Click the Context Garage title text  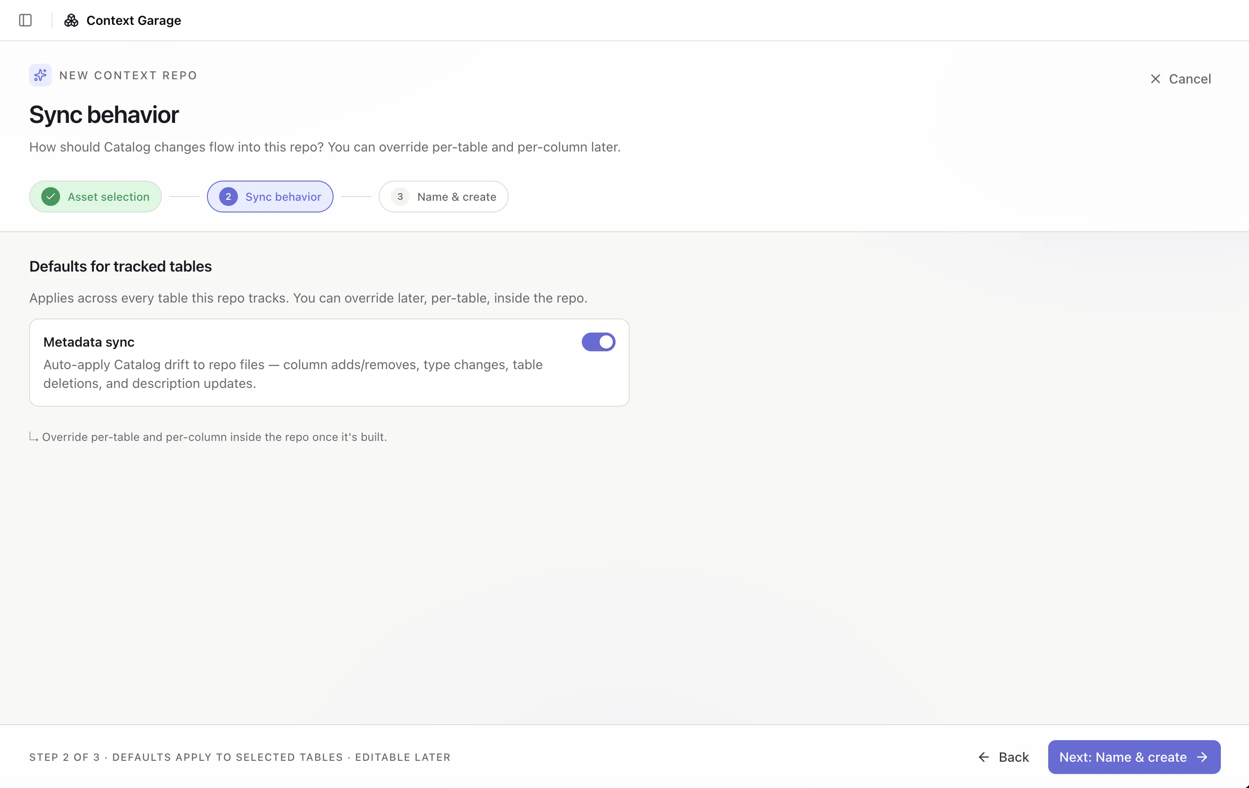[134, 20]
